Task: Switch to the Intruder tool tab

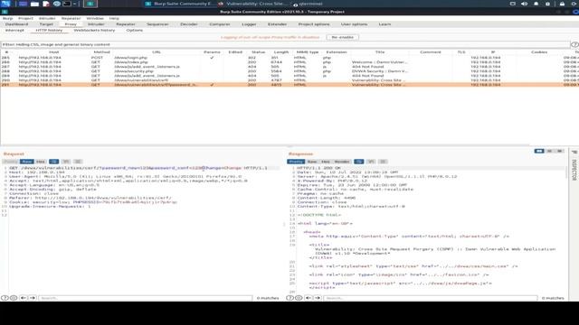Action: [96, 24]
